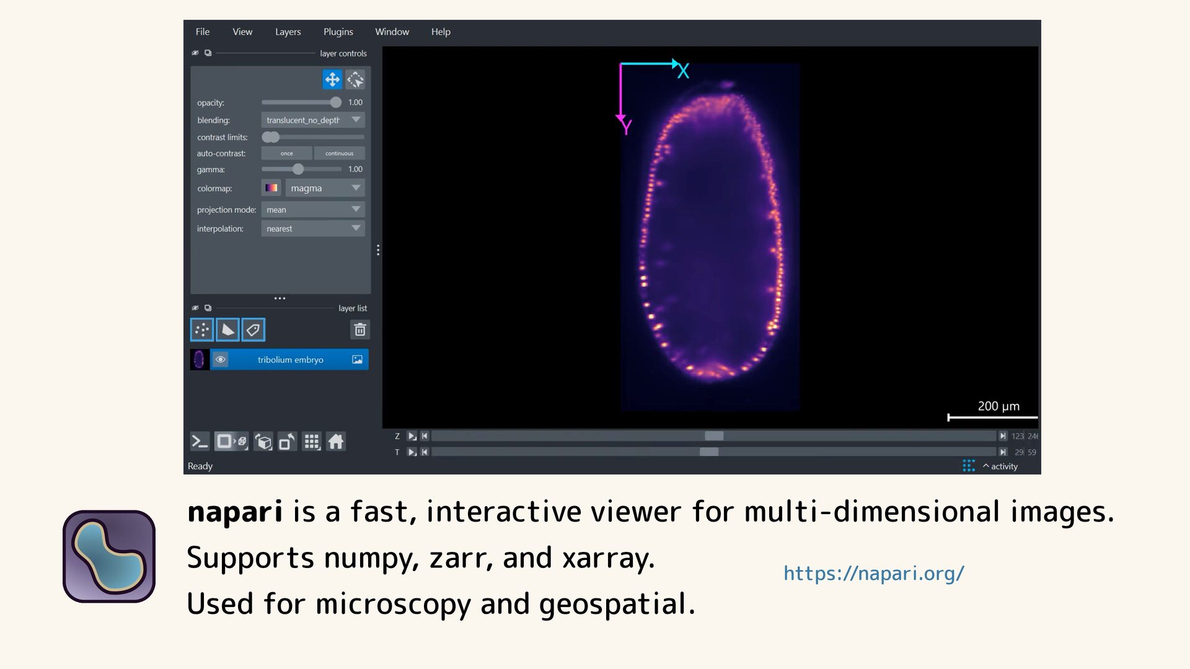Open the console terminal button
Screen dimensions: 1190x669
200,441
